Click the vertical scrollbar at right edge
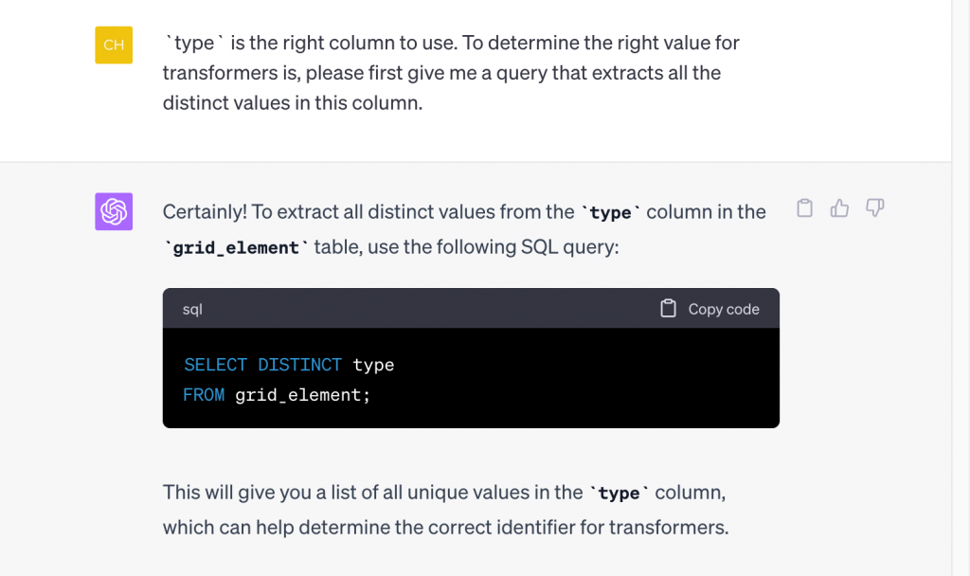970x576 pixels. click(x=961, y=288)
